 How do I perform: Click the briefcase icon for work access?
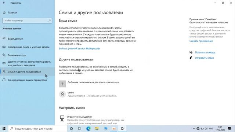point(4,63)
